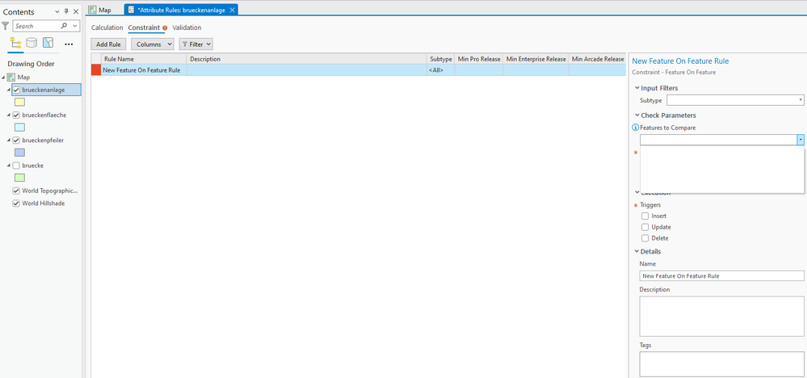Open the Filter dropdown

pyautogui.click(x=196, y=44)
